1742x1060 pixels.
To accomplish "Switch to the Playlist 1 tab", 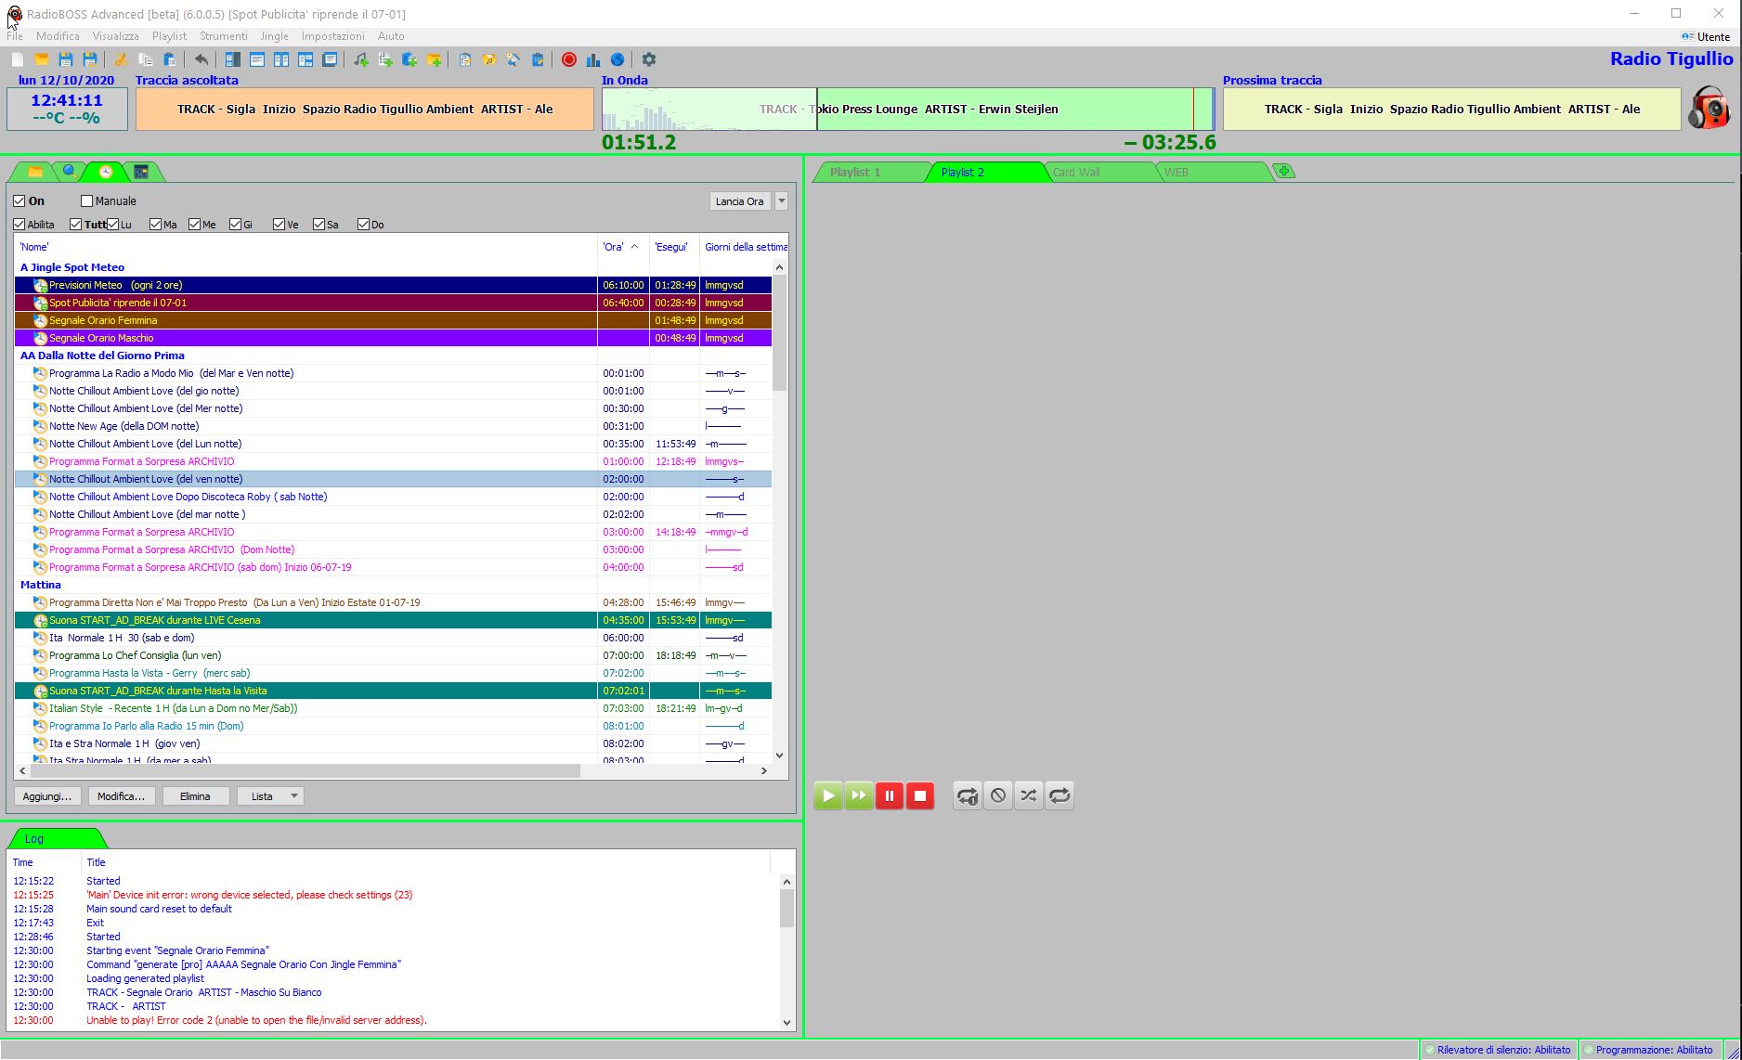I will [855, 172].
